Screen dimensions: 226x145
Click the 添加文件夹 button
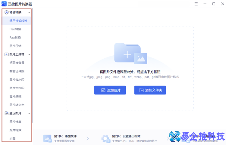[x=150, y=90]
